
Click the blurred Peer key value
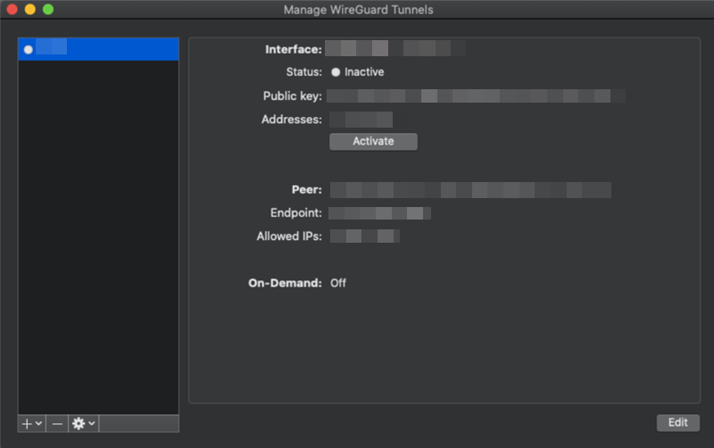tap(470, 189)
